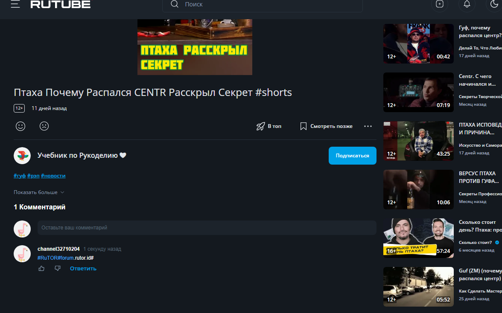Open Гуф, почему распался центр title
502x313 pixels.
tap(480, 32)
